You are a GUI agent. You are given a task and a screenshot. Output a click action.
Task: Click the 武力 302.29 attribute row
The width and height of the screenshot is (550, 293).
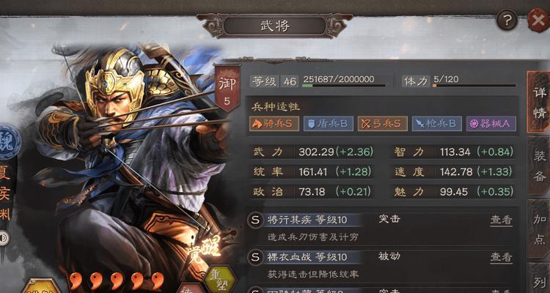[313, 152]
